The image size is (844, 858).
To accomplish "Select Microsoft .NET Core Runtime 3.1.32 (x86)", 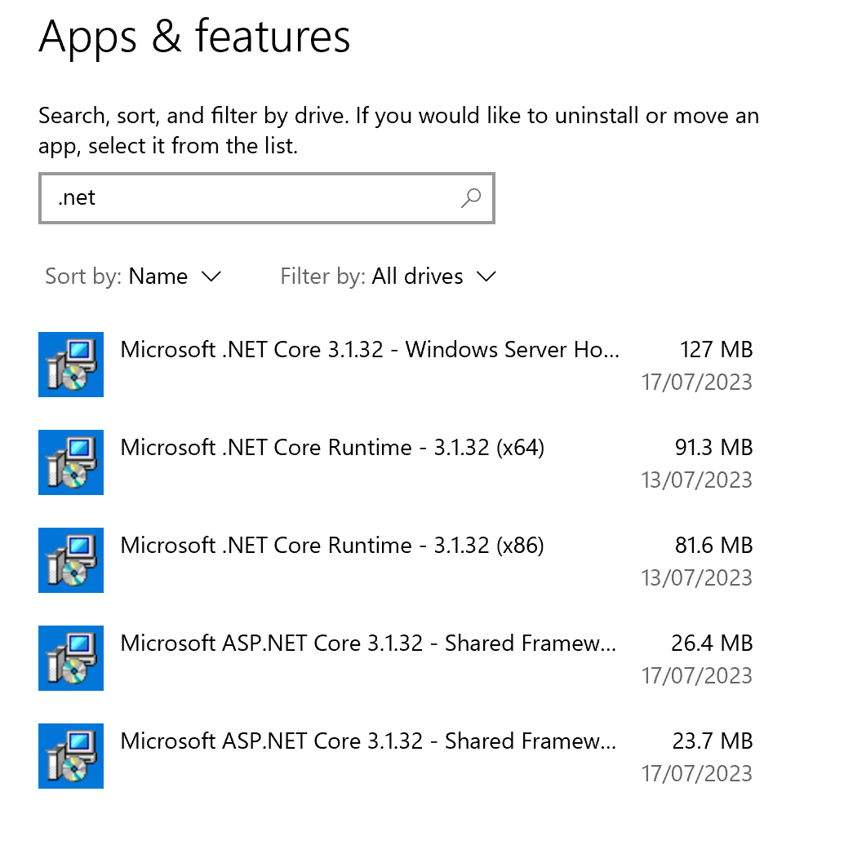I will [332, 546].
